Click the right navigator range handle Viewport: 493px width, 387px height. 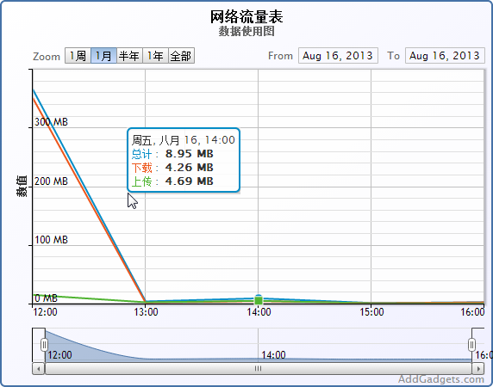(471, 345)
